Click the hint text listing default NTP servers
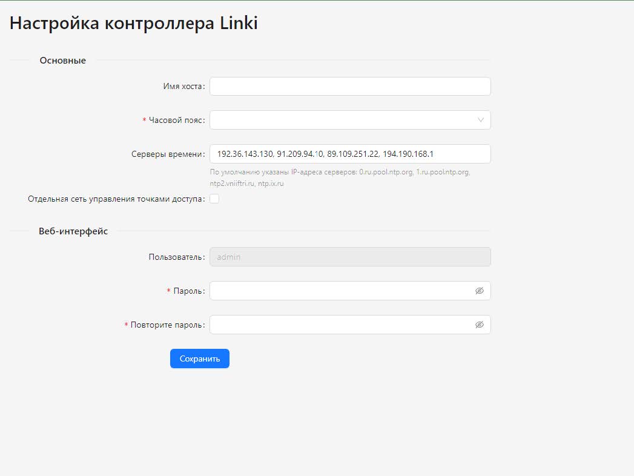The width and height of the screenshot is (634, 476). point(340,177)
